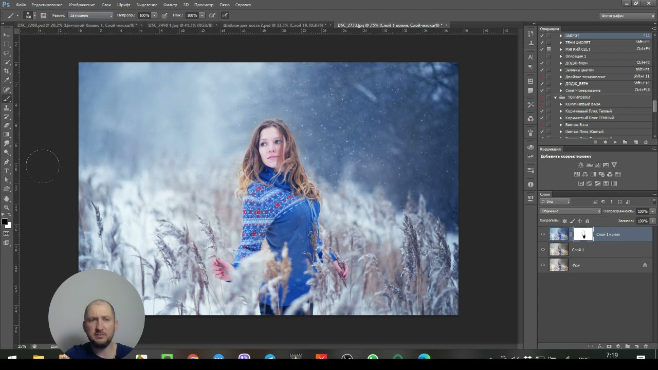This screenshot has width=658, height=370.
Task: Click the record action button
Action: tap(606, 142)
